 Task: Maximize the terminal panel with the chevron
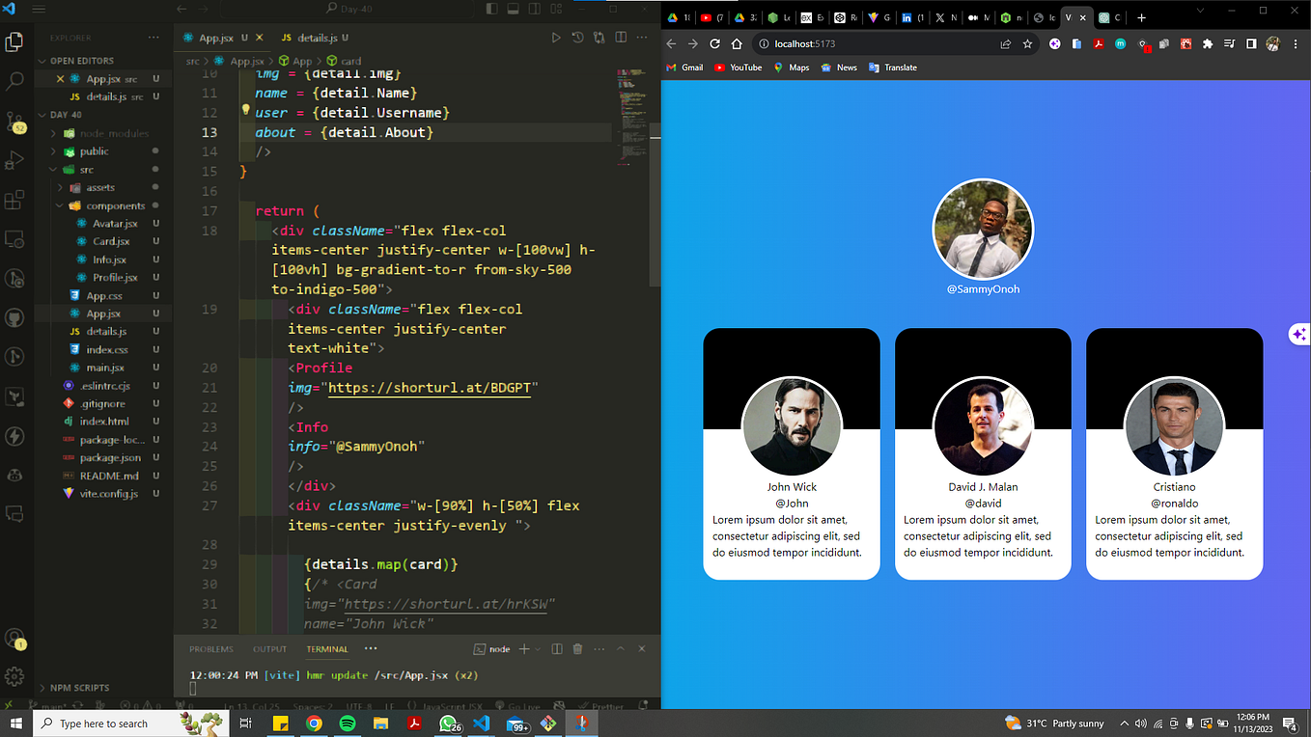[x=619, y=648]
